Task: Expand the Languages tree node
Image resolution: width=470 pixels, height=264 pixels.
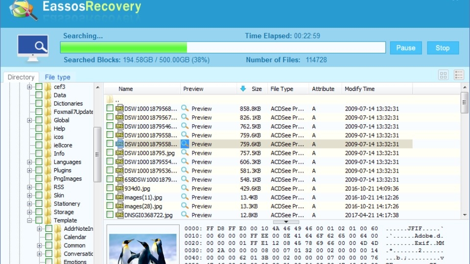Action: 29,162
